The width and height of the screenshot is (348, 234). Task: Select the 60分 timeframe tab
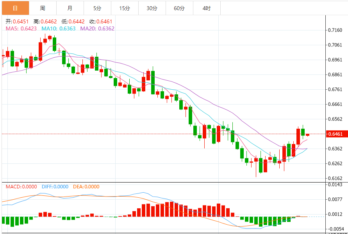point(179,8)
